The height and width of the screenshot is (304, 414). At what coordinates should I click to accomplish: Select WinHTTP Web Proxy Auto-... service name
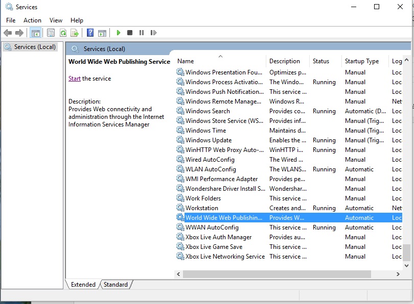coord(225,150)
